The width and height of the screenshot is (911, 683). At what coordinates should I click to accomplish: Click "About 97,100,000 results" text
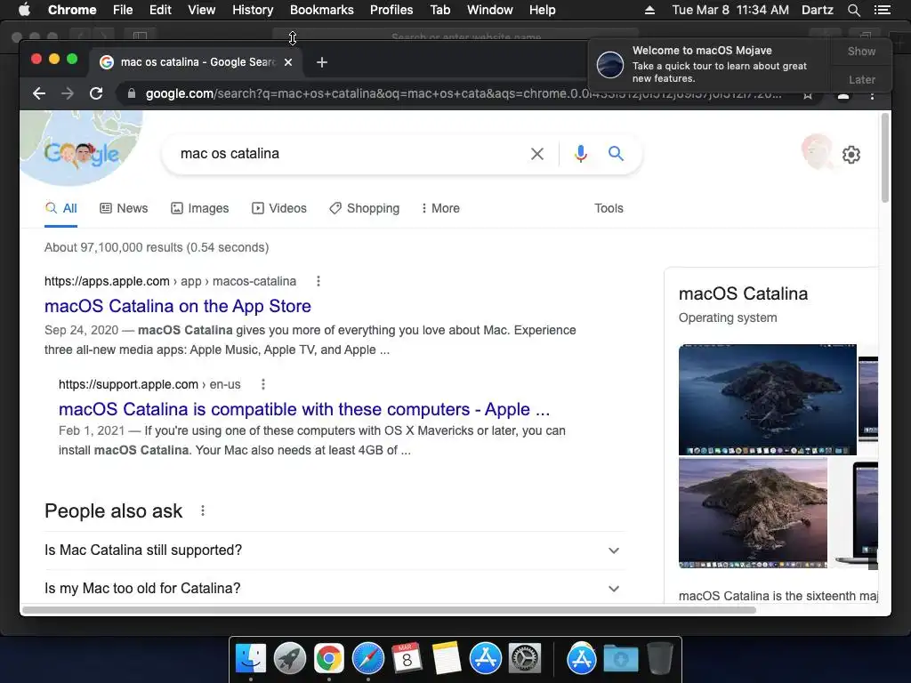(157, 247)
